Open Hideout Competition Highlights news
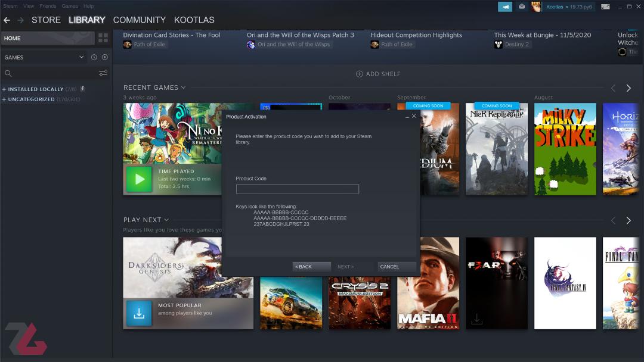Screen dimensions: 644x362 tap(416, 35)
